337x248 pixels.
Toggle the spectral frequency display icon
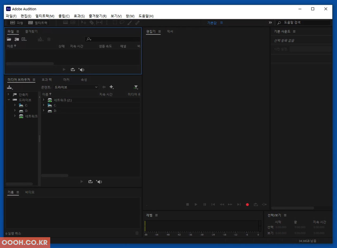tap(66, 23)
